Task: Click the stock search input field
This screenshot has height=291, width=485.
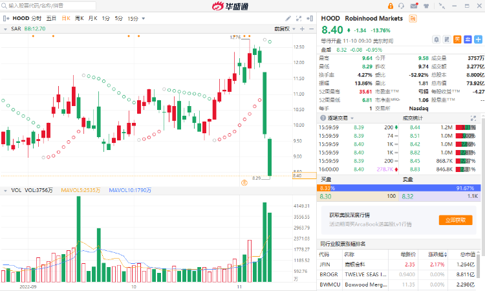Action: (x=48, y=6)
